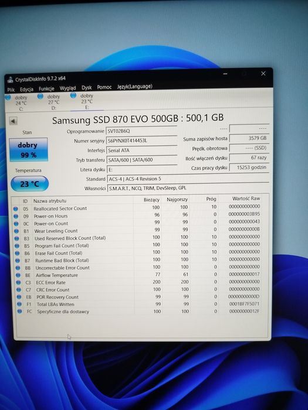
Task: Click status dot for Total LBAs Written
Action: [x=19, y=305]
